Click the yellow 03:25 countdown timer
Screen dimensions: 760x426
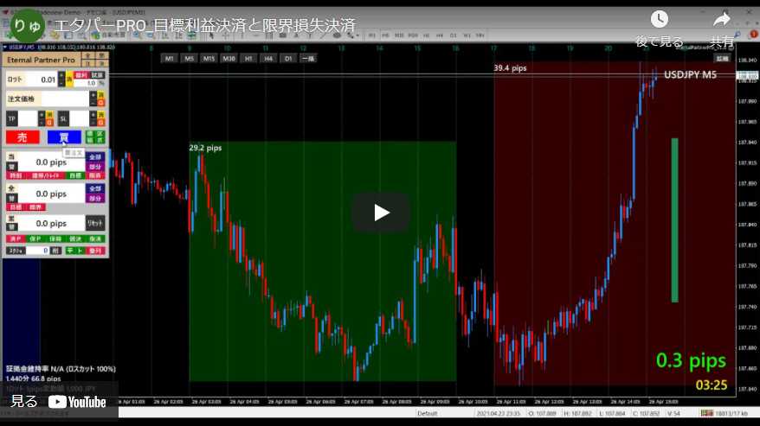(x=712, y=385)
